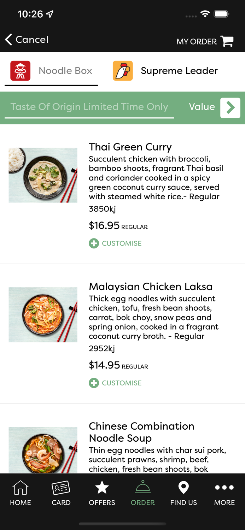The image size is (245, 530).
Task: Open Offers star icon
Action: [x=102, y=488]
